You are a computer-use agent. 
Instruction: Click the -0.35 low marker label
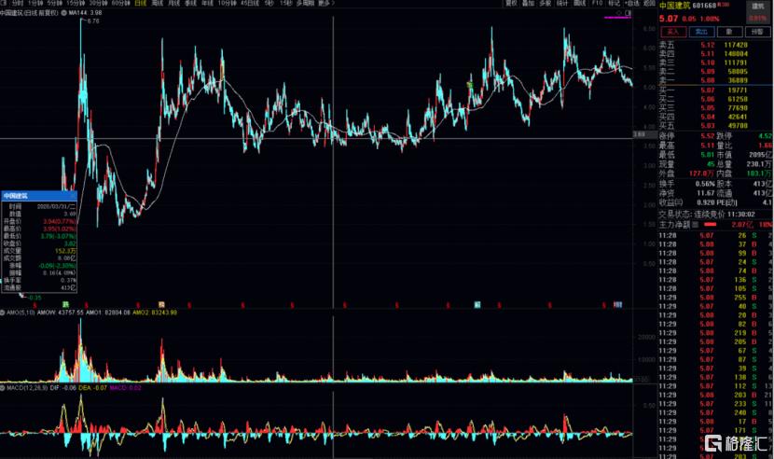click(x=35, y=298)
